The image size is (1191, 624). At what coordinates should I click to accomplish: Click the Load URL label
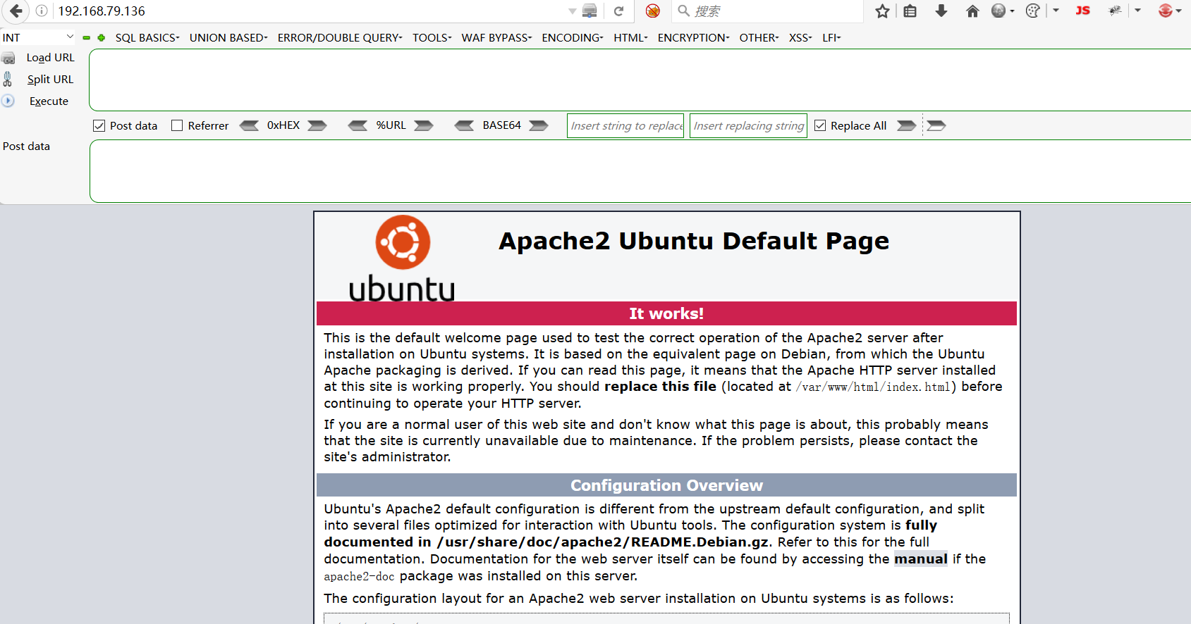50,58
